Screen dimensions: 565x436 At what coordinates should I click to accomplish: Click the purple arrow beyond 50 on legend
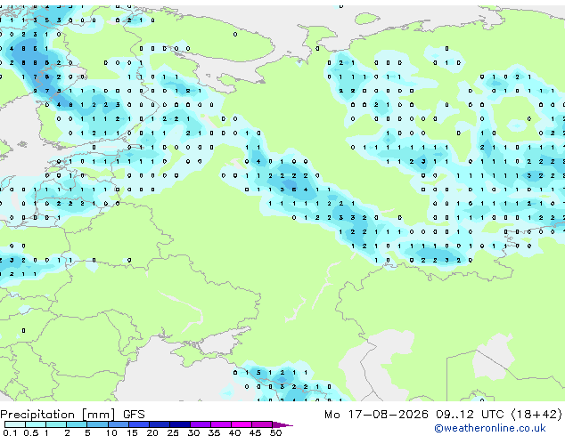(282, 424)
